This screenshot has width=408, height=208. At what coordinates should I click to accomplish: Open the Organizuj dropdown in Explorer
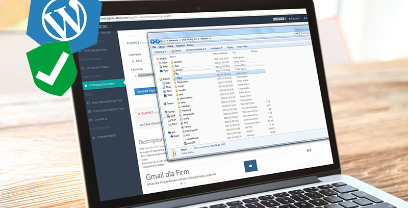(x=160, y=51)
